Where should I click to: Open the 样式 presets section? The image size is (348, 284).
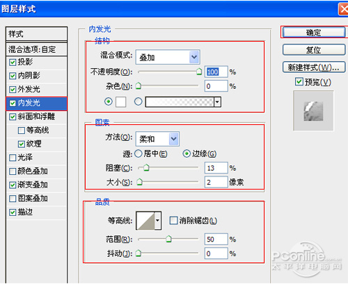pyautogui.click(x=36, y=34)
